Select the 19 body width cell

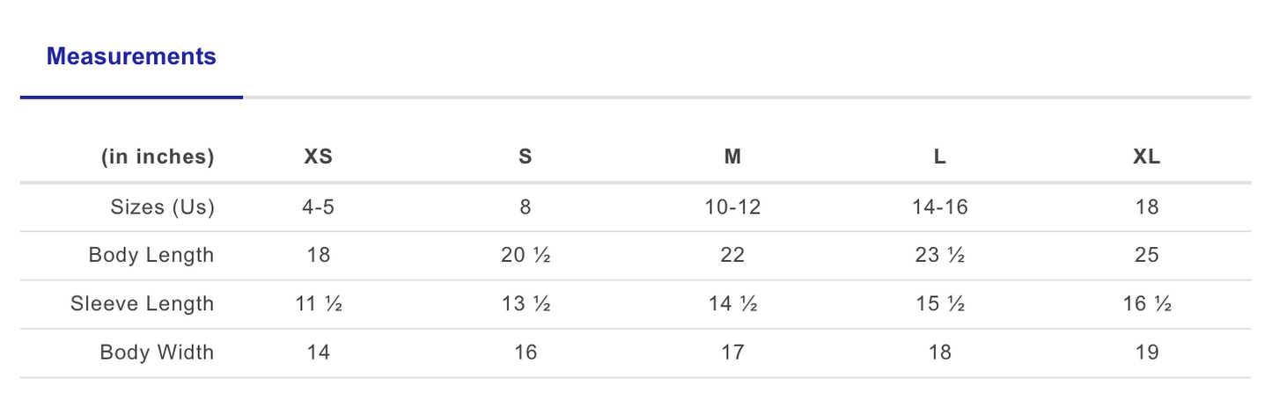(1147, 352)
